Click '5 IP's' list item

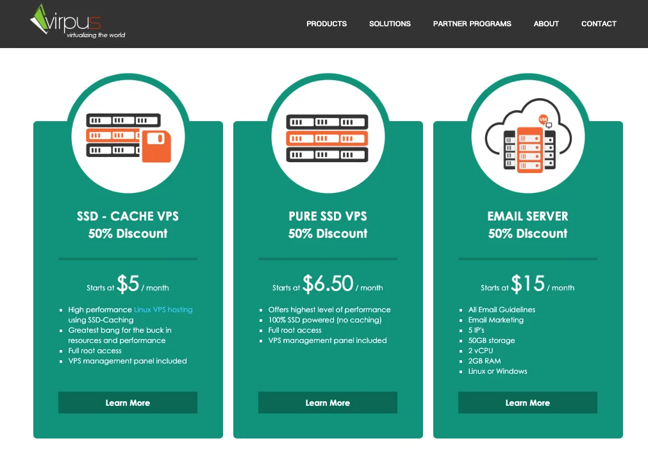point(476,330)
